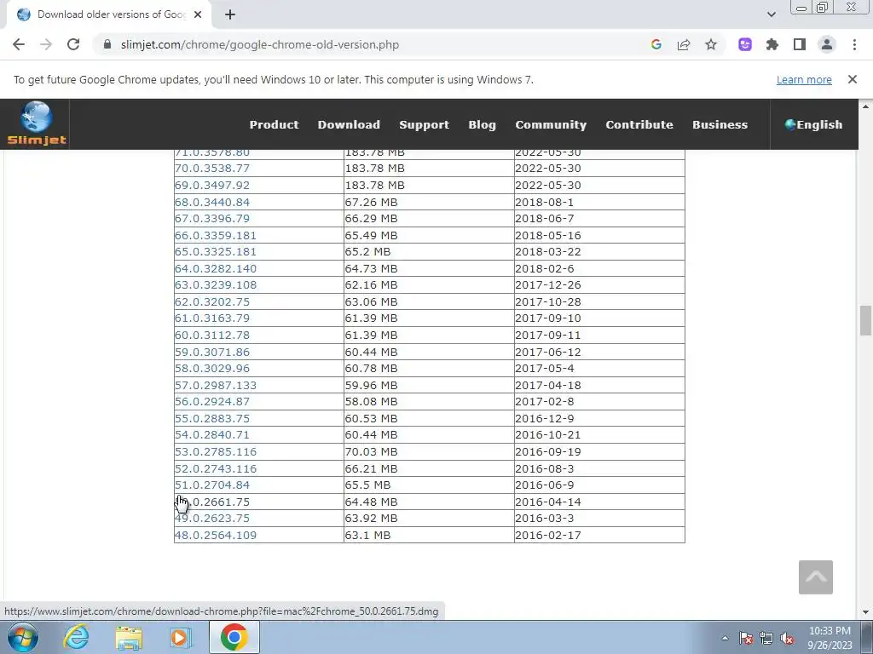Open the English language selector
The image size is (873, 654).
point(813,124)
